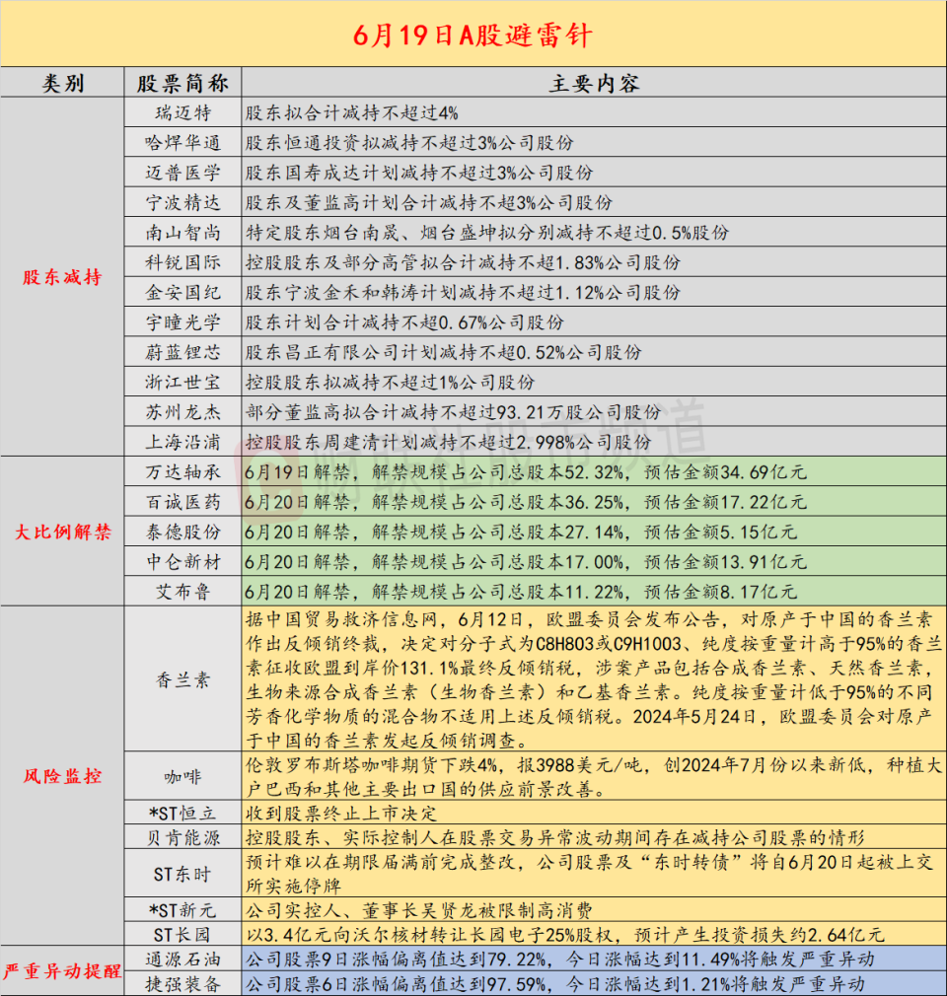Select the 捷强装备 description text
The image size is (947, 996).
555,984
